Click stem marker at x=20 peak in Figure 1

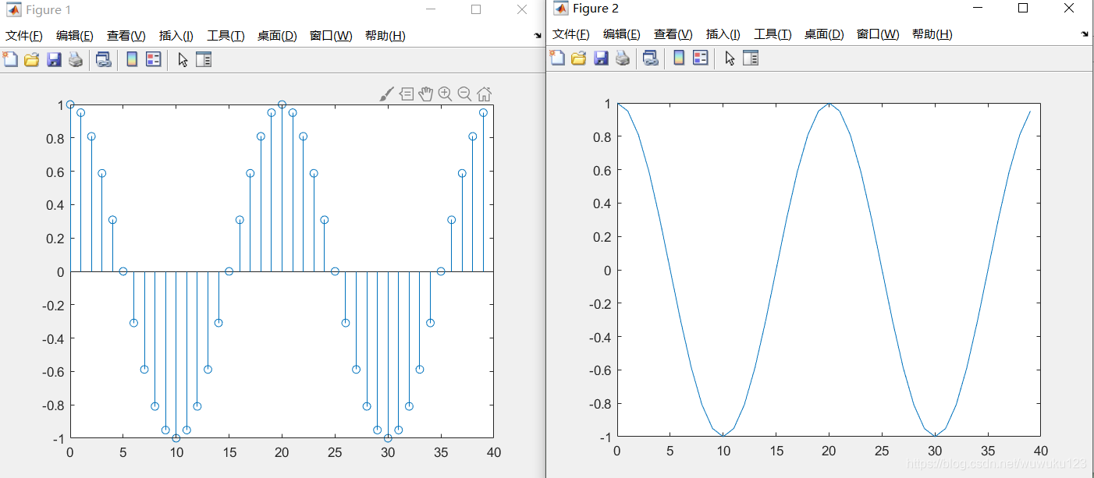pos(282,104)
